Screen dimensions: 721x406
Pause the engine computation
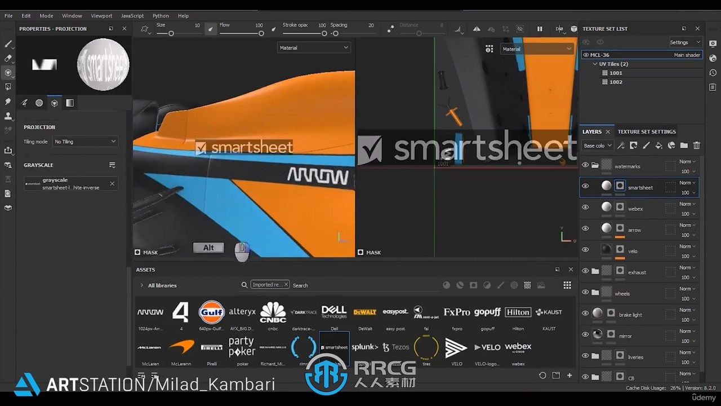pos(540,29)
